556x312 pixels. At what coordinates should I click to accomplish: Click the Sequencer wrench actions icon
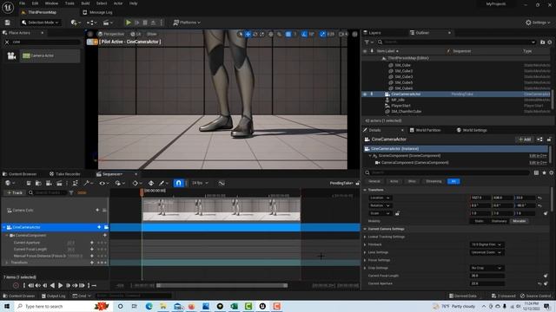point(88,183)
